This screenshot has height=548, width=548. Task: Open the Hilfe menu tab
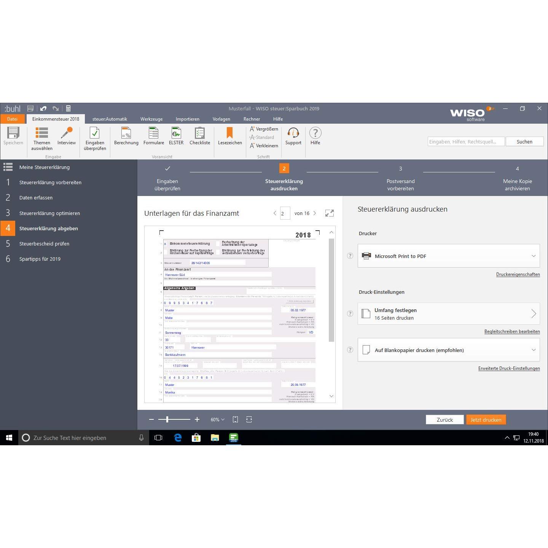tap(278, 119)
